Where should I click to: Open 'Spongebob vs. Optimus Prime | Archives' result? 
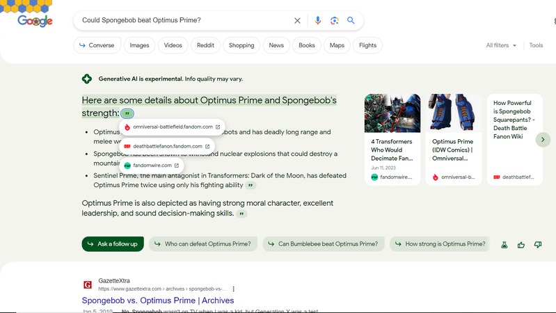(158, 300)
